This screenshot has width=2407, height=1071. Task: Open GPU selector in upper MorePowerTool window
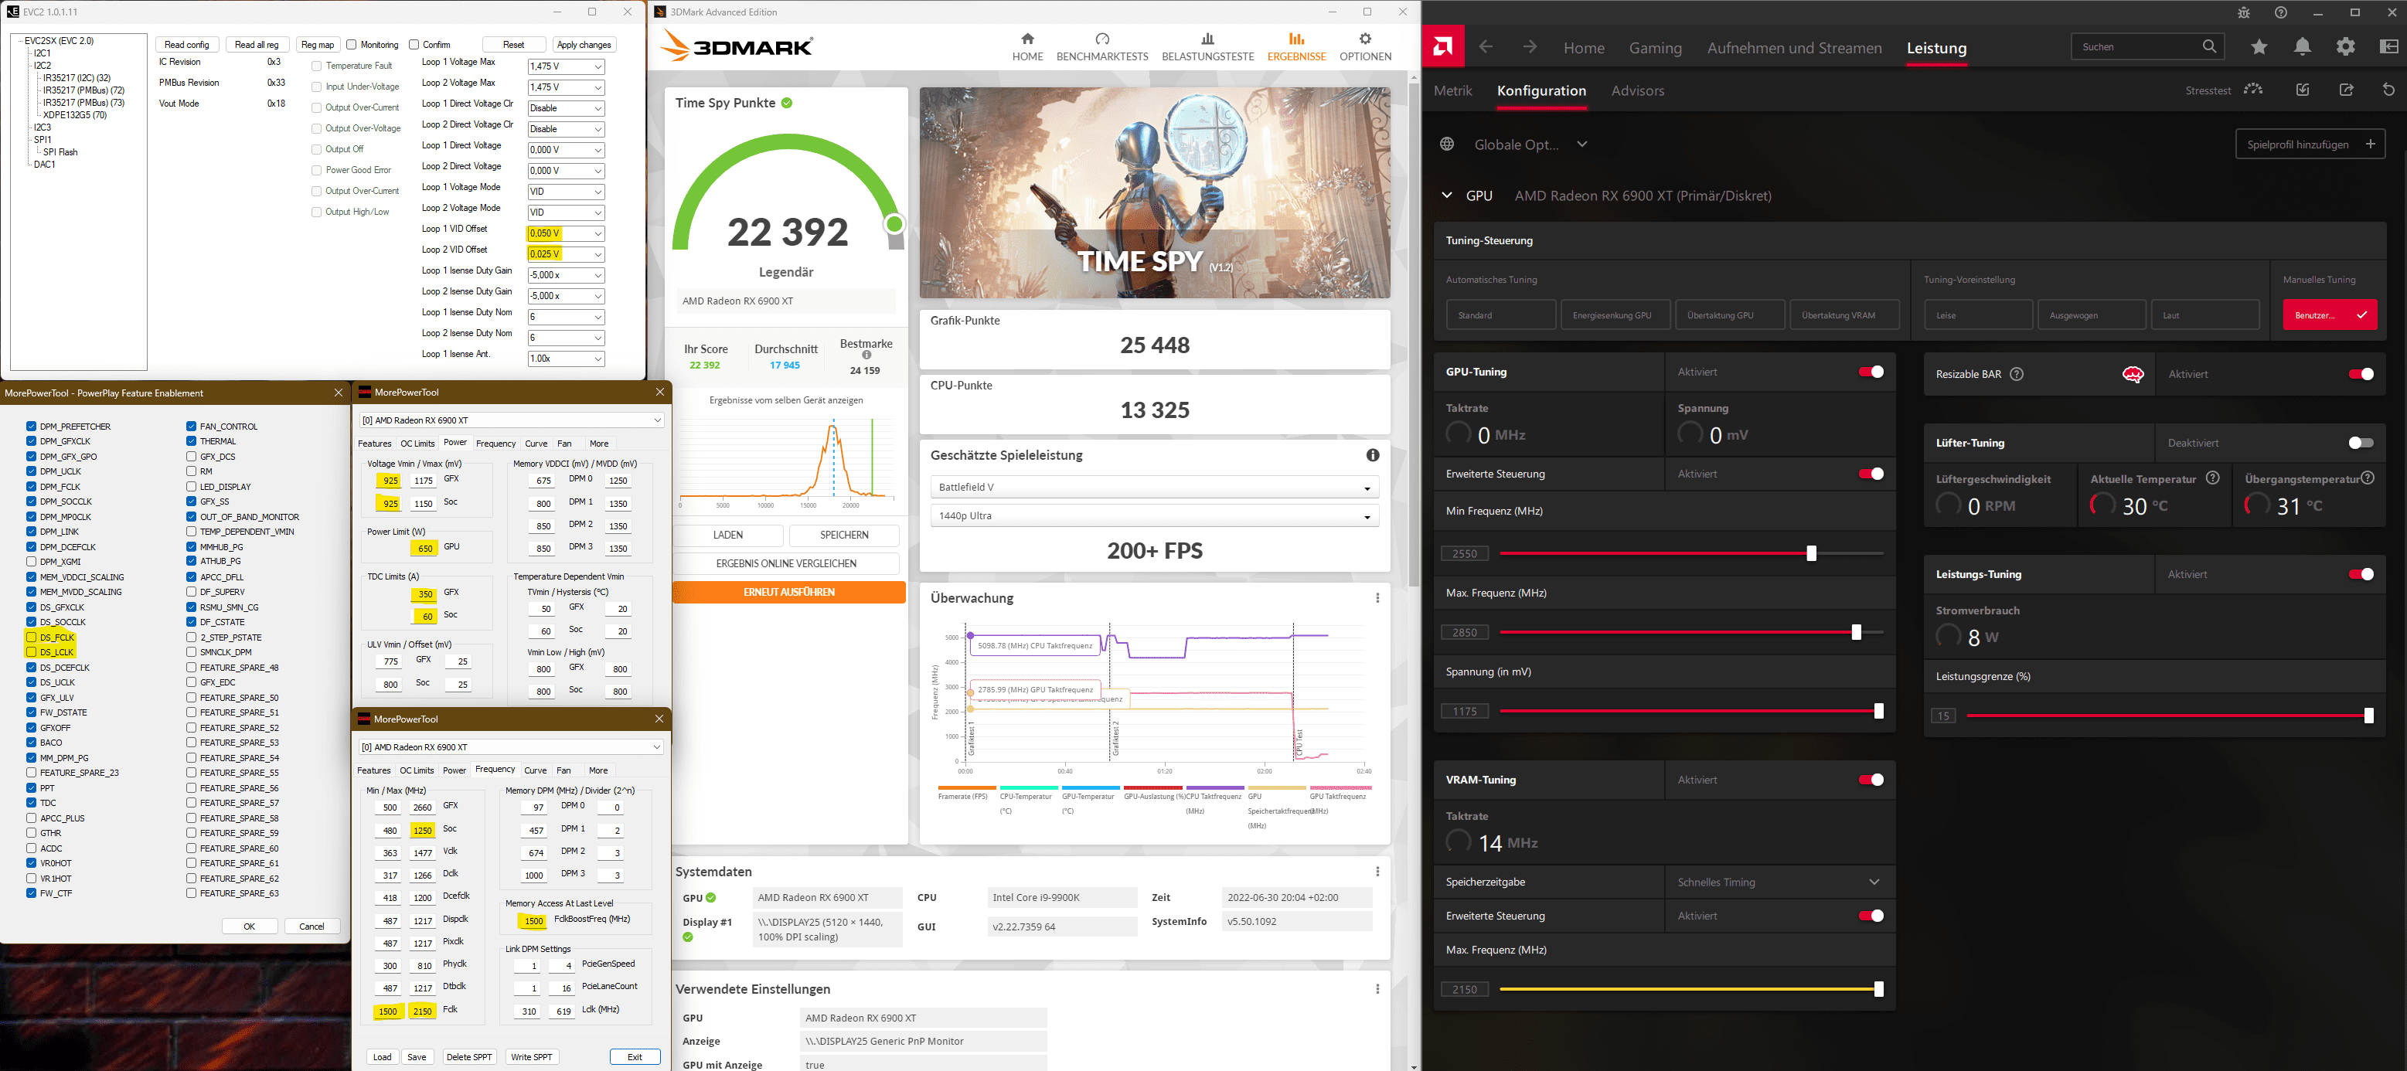tap(511, 420)
